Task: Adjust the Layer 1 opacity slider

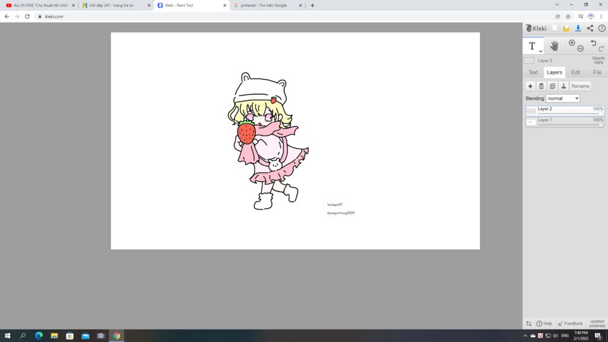Action: pyautogui.click(x=600, y=125)
